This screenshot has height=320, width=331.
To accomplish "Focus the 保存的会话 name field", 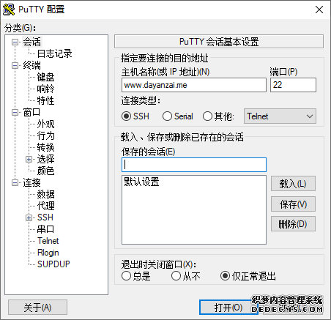I will [x=194, y=165].
